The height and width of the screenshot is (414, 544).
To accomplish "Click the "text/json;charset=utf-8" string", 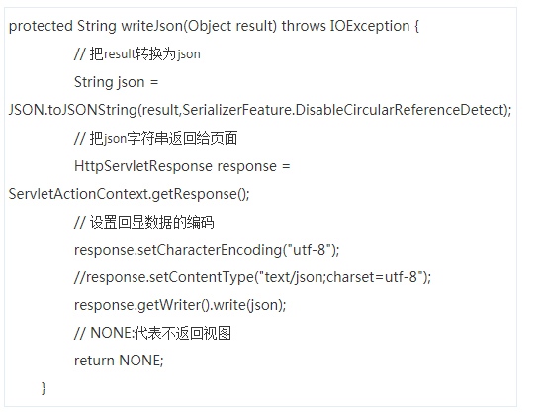I will tap(342, 277).
